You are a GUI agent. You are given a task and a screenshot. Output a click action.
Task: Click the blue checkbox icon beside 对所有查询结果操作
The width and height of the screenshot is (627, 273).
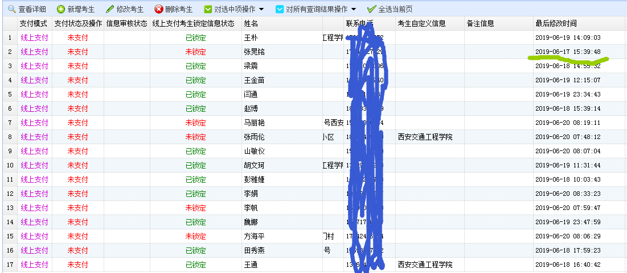click(x=279, y=10)
